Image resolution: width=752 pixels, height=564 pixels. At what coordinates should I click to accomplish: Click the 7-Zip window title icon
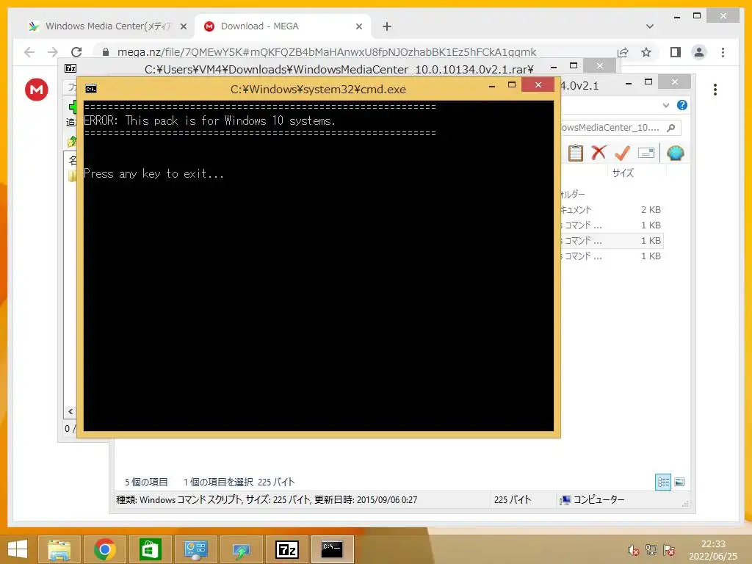70,68
